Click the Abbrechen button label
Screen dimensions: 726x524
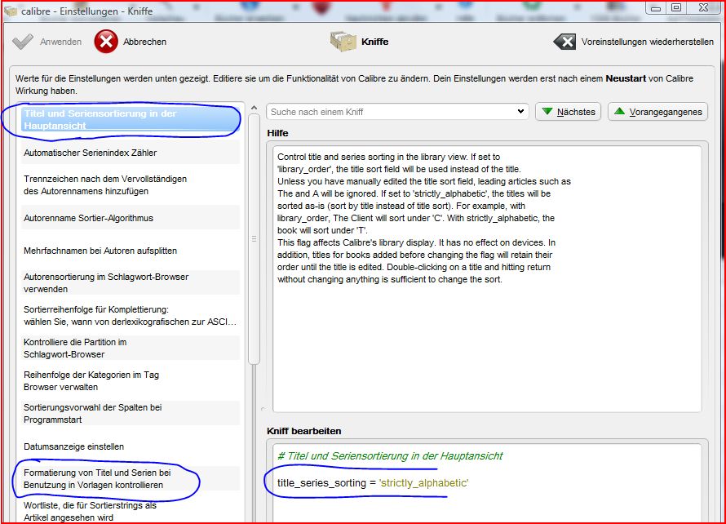144,42
